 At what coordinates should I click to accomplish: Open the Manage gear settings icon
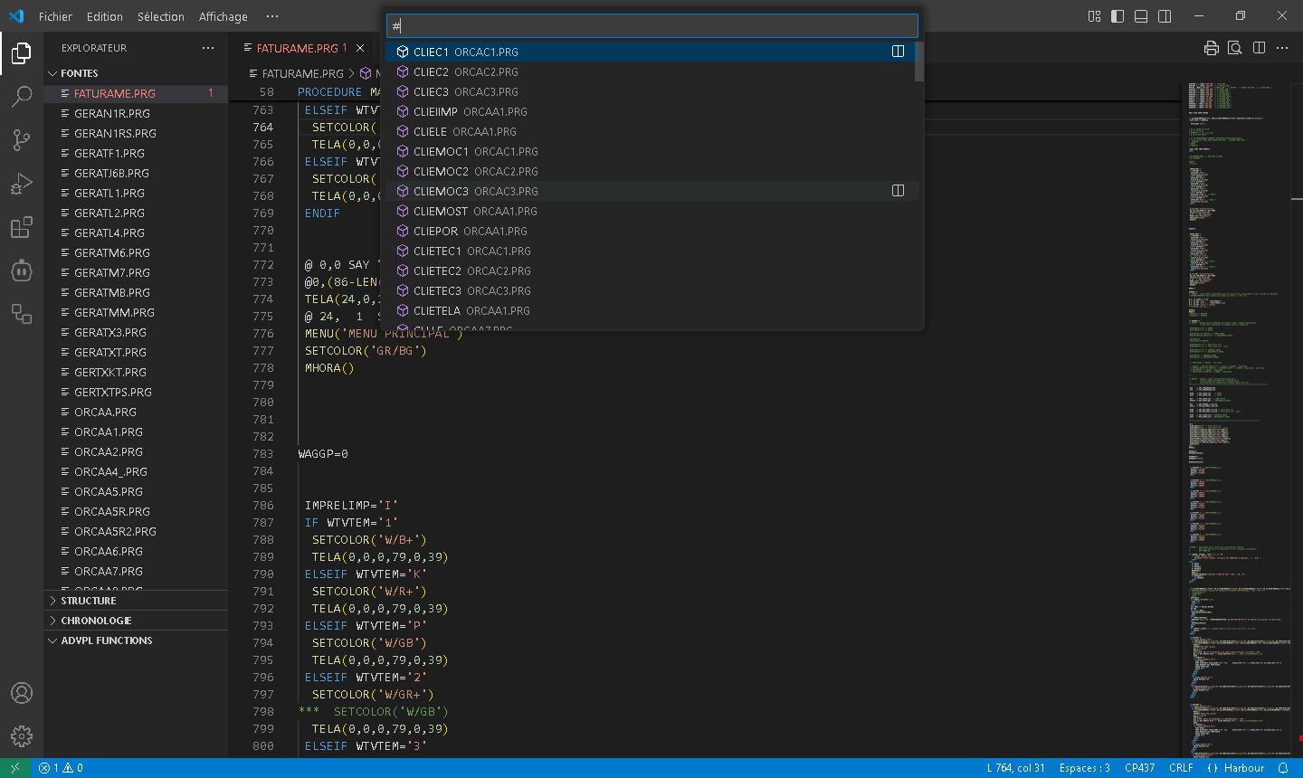tap(22, 736)
